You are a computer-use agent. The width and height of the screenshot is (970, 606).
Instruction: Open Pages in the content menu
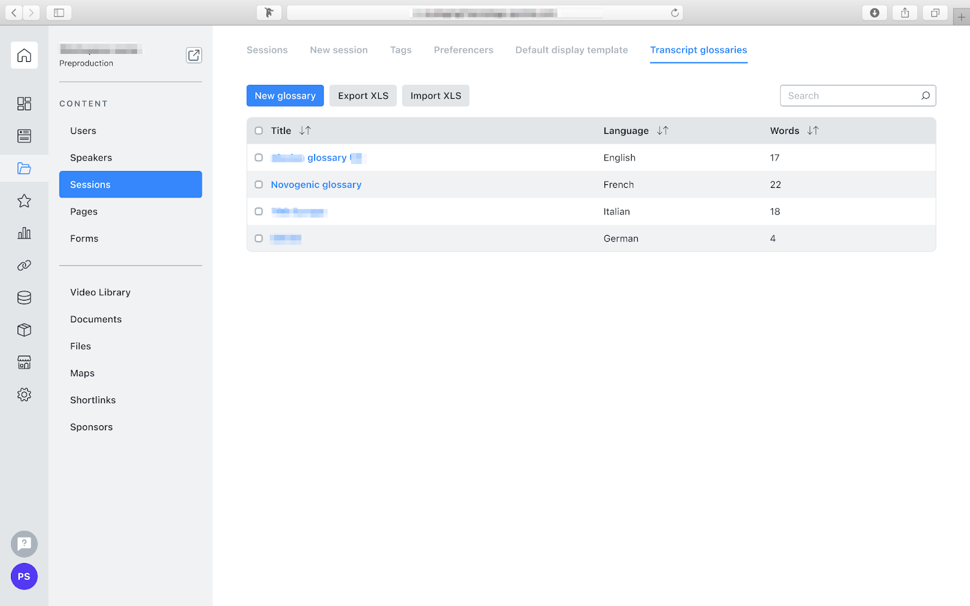click(x=84, y=211)
